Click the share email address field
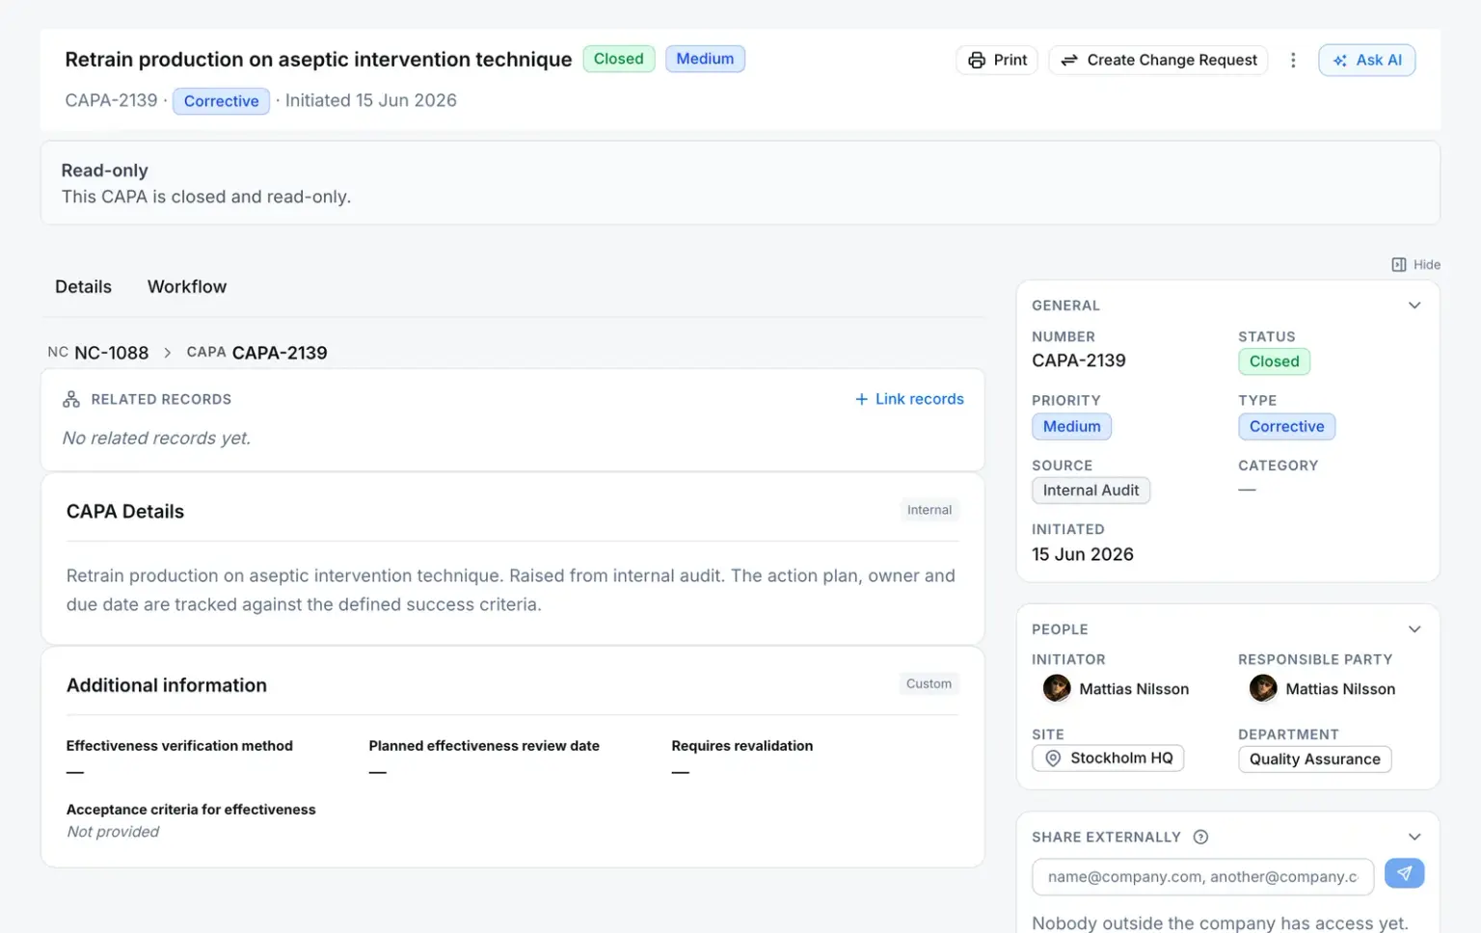The height and width of the screenshot is (933, 1481). pyautogui.click(x=1202, y=877)
